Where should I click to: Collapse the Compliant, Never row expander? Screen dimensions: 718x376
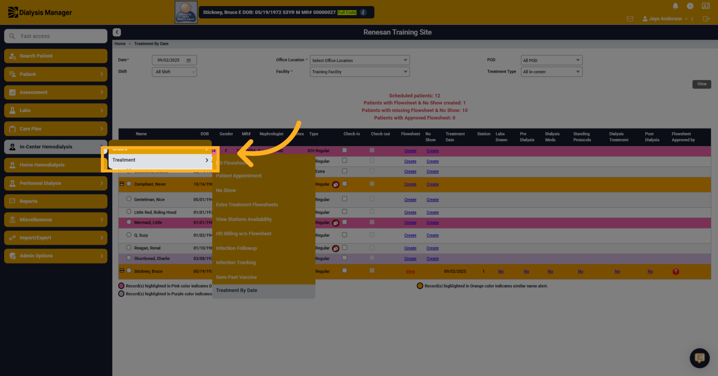(x=122, y=184)
